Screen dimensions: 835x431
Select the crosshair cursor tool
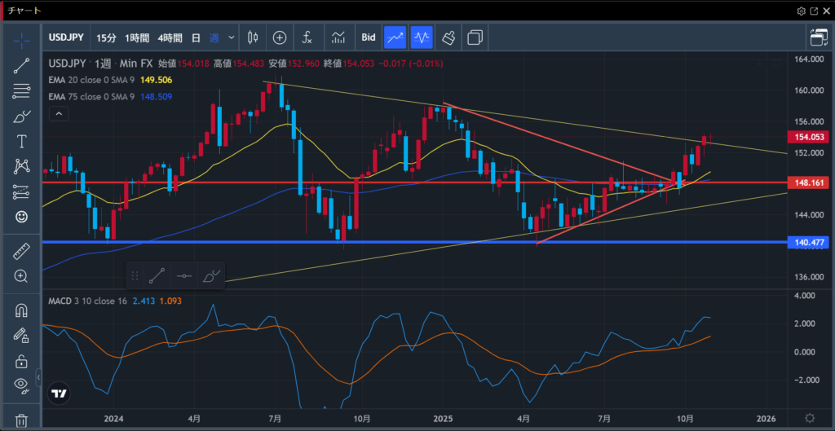click(x=22, y=41)
